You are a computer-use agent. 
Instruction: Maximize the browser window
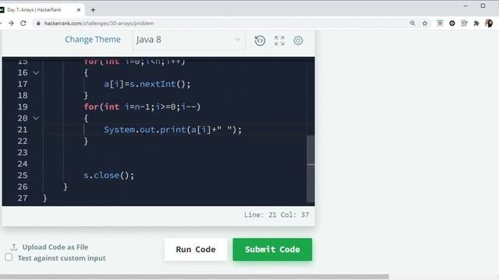tap(483, 5)
